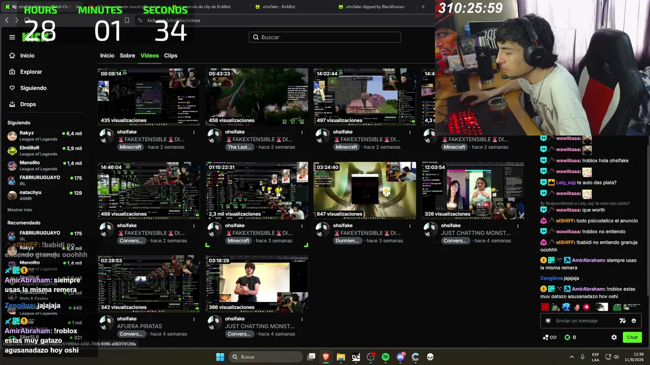Open the 03:24:40 video thumbnail
This screenshot has width=650, height=365.
click(365, 190)
